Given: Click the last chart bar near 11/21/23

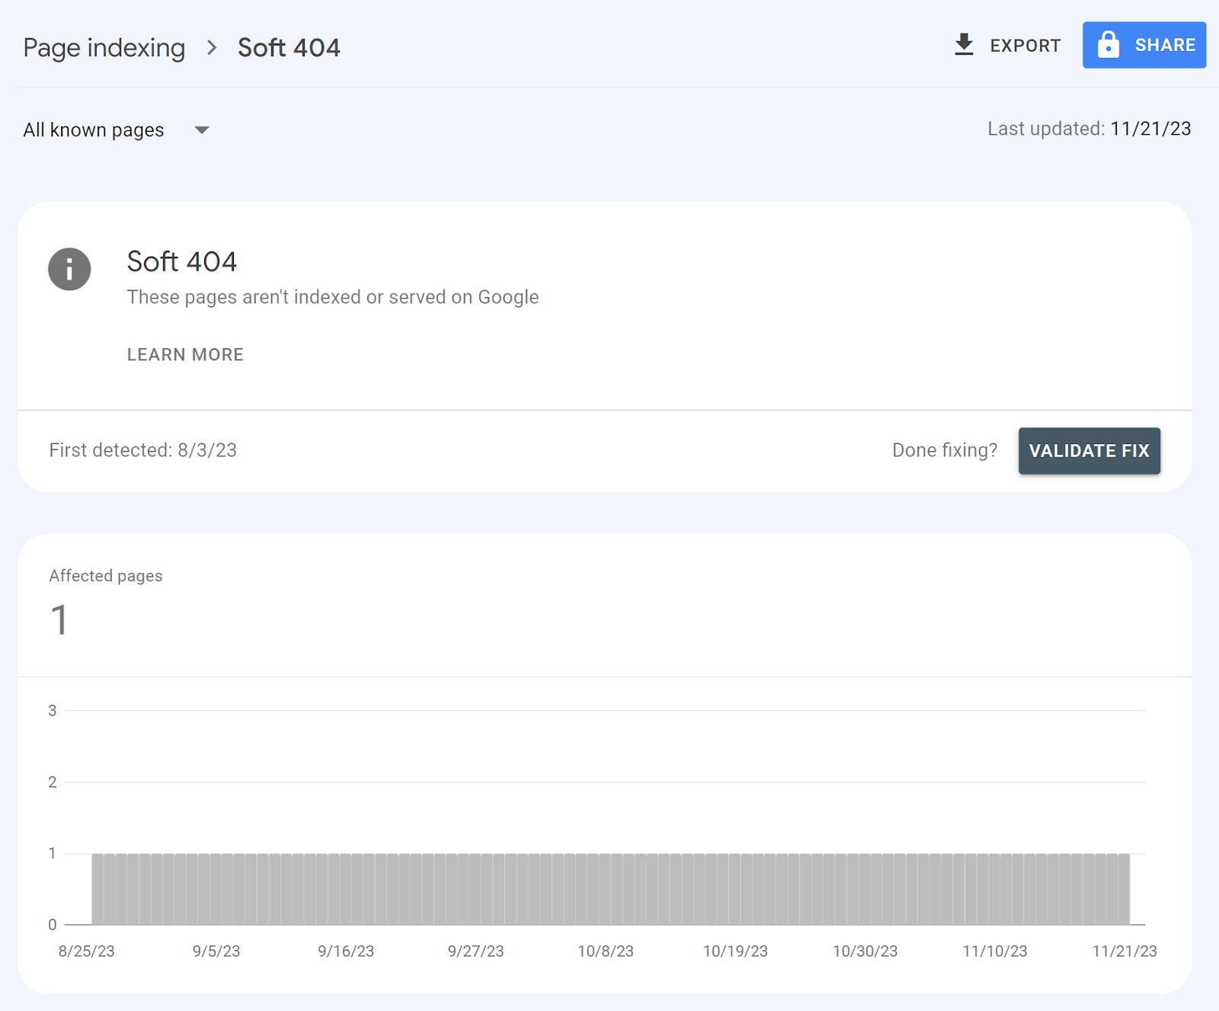Looking at the screenshot, I should [1123, 889].
